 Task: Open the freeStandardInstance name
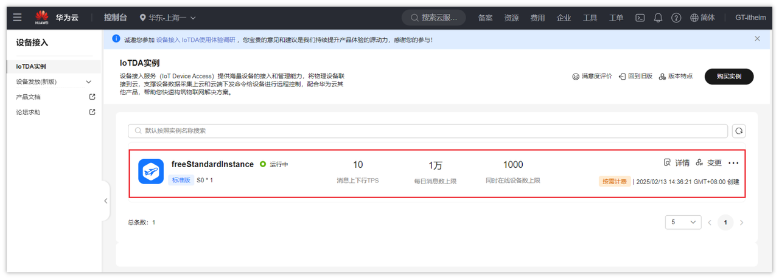212,164
